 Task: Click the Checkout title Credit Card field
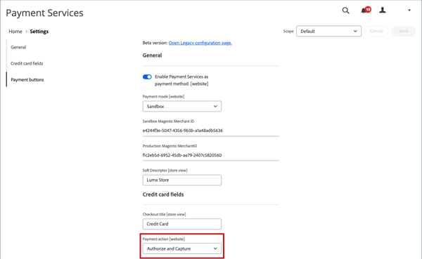coord(182,224)
